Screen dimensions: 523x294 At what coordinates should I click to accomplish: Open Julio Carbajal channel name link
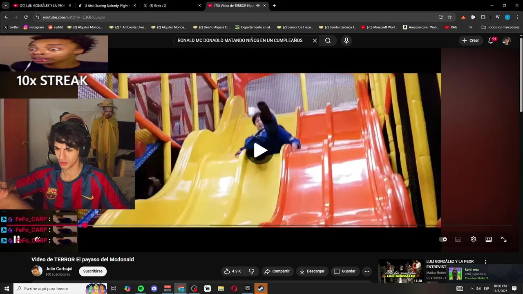coord(59,269)
